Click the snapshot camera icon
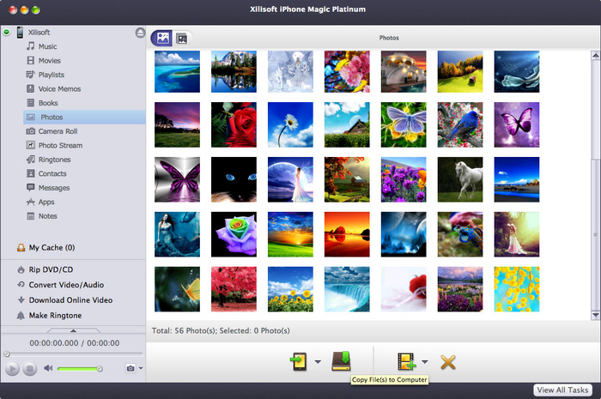 point(130,368)
